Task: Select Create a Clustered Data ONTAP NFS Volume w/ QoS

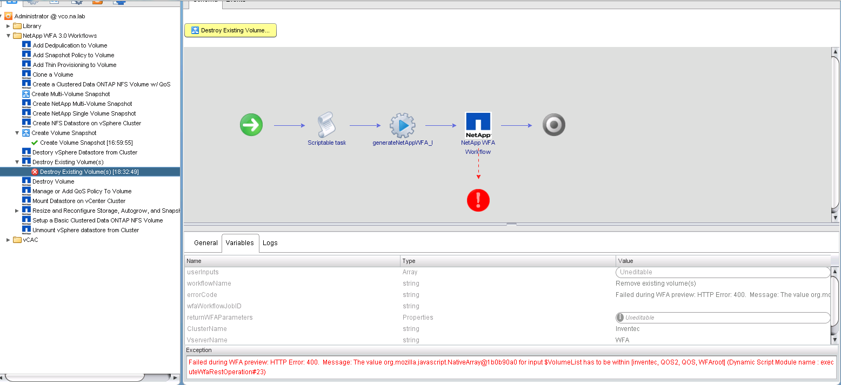Action: pyautogui.click(x=101, y=84)
